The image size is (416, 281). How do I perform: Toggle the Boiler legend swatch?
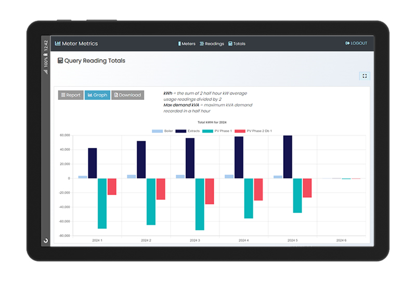click(157, 131)
